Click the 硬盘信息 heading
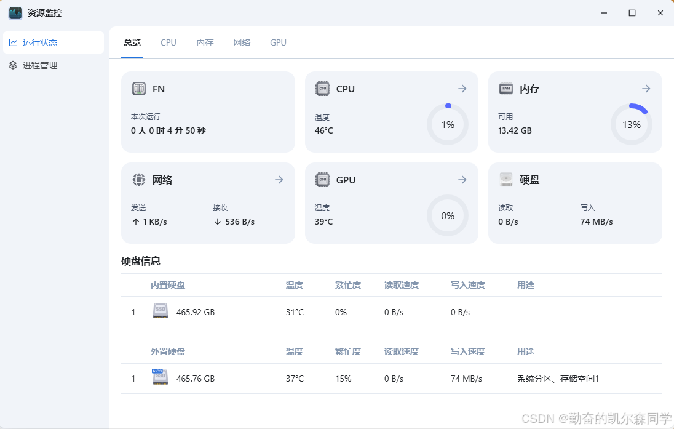The height and width of the screenshot is (429, 674). [x=141, y=261]
